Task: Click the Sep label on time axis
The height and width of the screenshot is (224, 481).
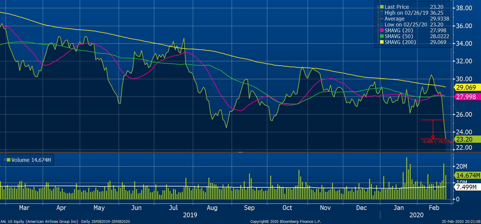Action: tap(249, 208)
